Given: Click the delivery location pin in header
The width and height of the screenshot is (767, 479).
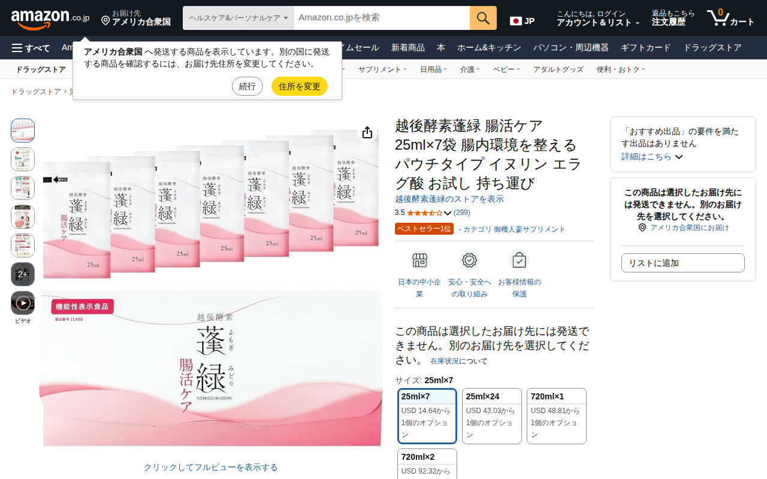Looking at the screenshot, I should [x=105, y=21].
